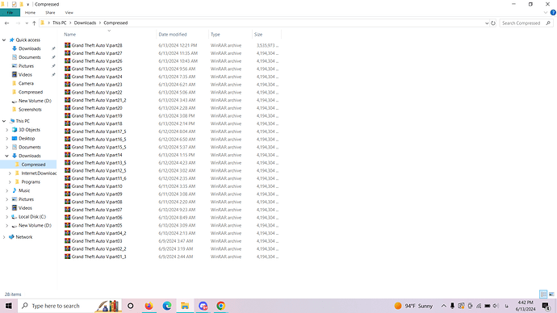Expand the Desktop tree node
This screenshot has height=313, width=557.
(6, 139)
